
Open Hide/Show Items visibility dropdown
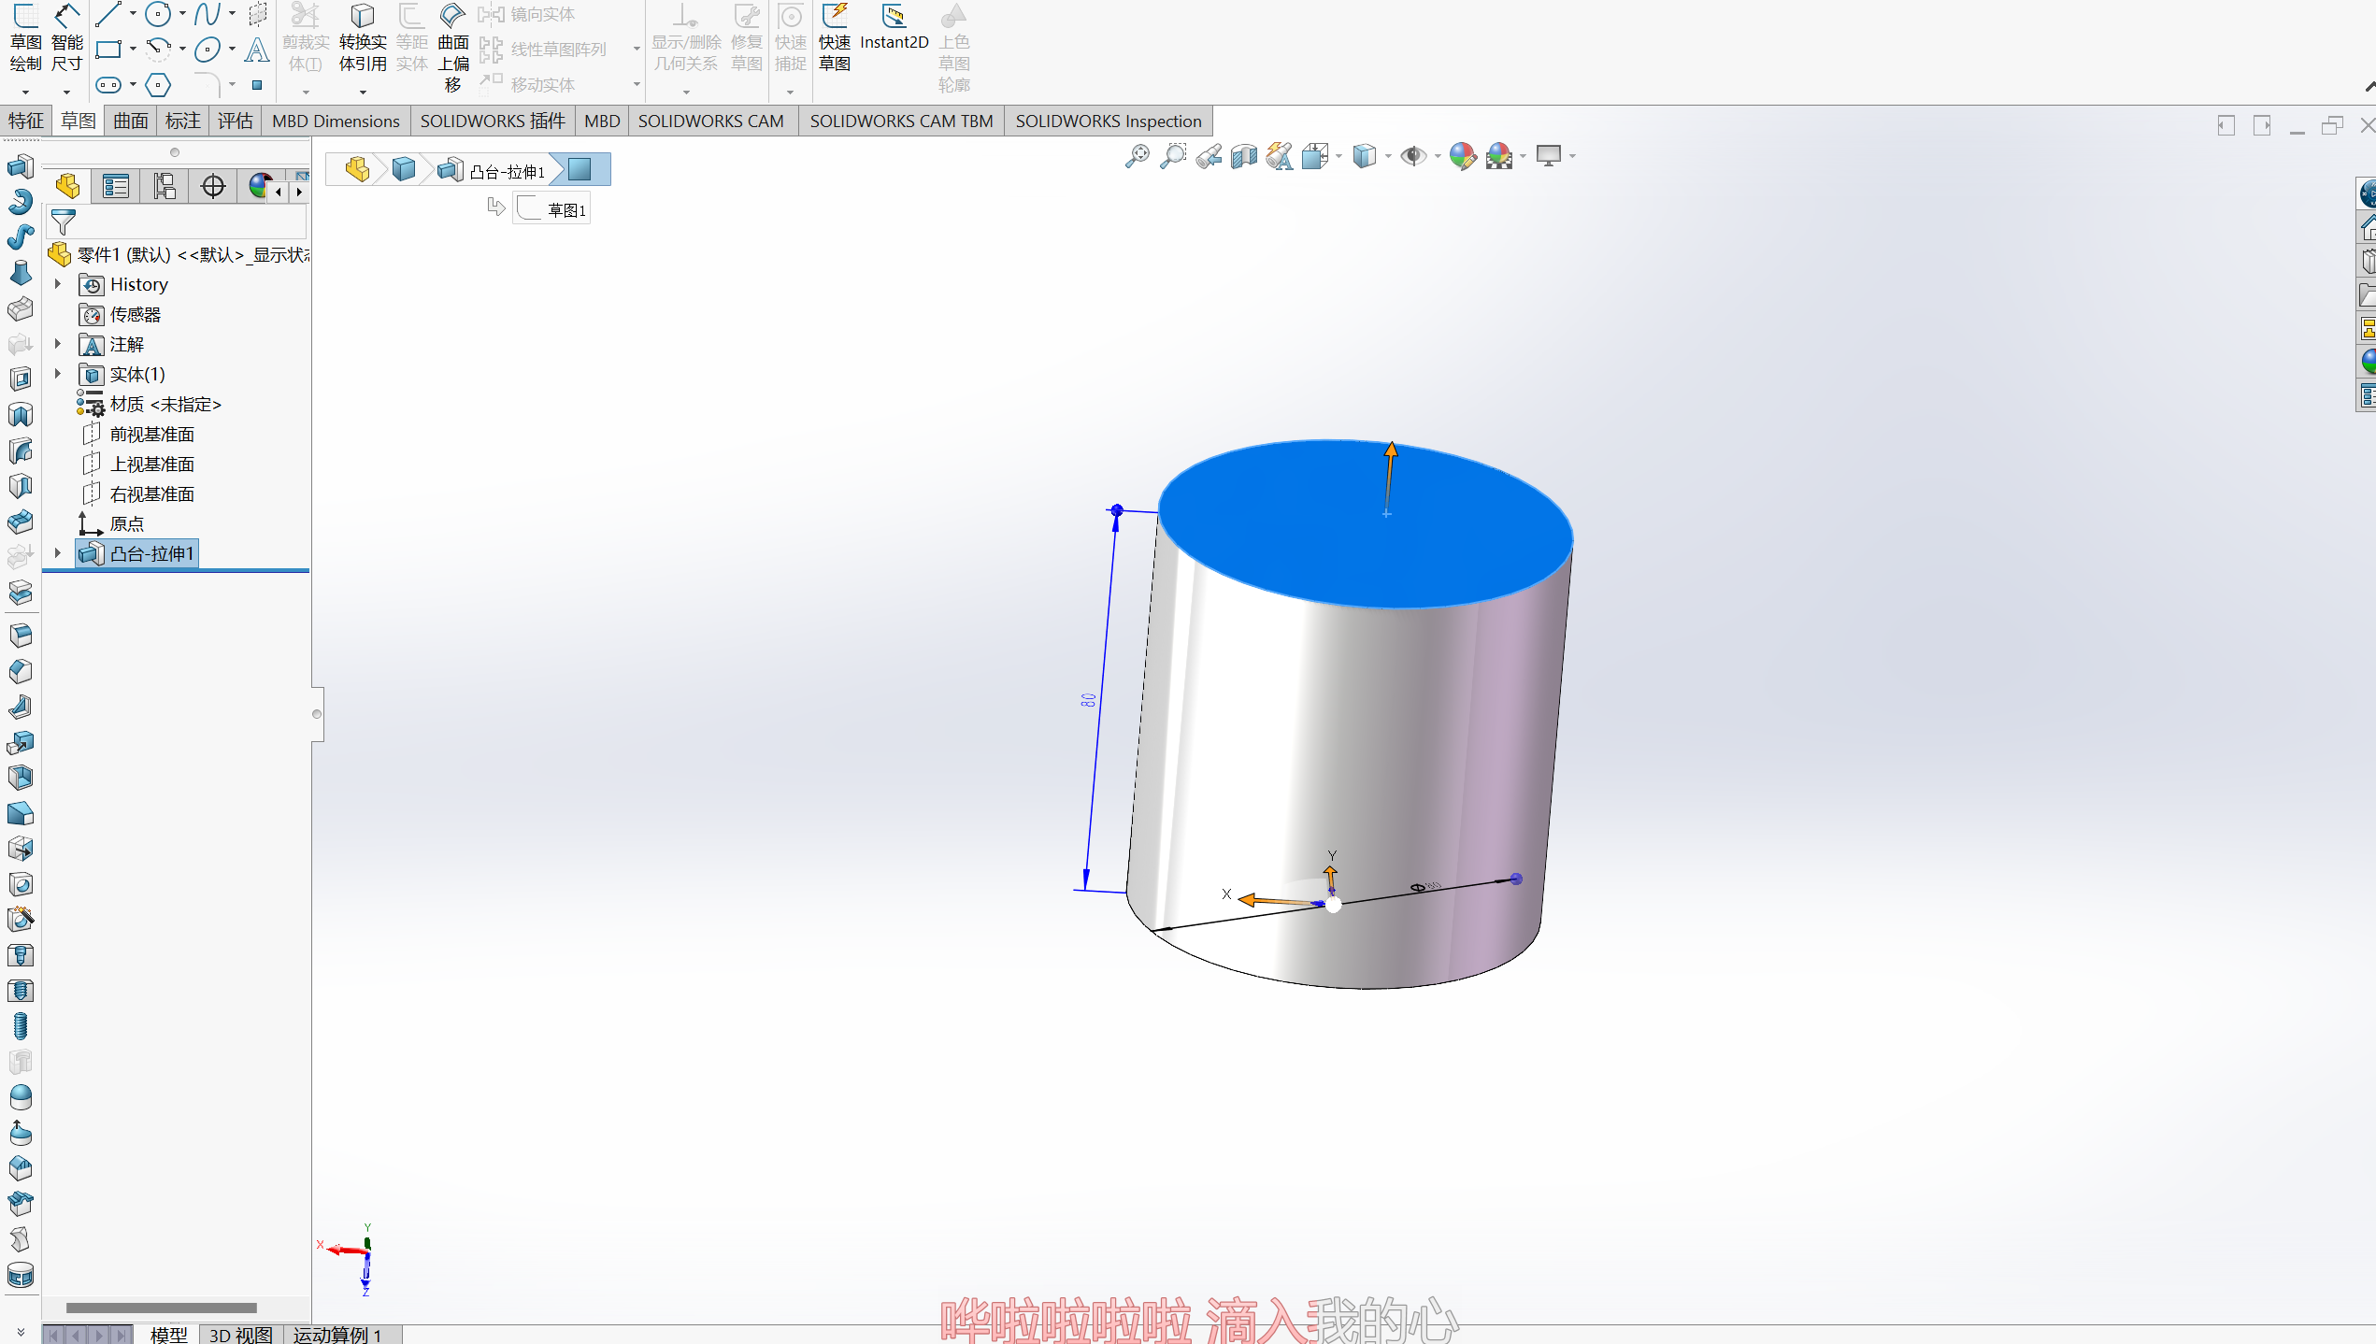coord(1437,156)
